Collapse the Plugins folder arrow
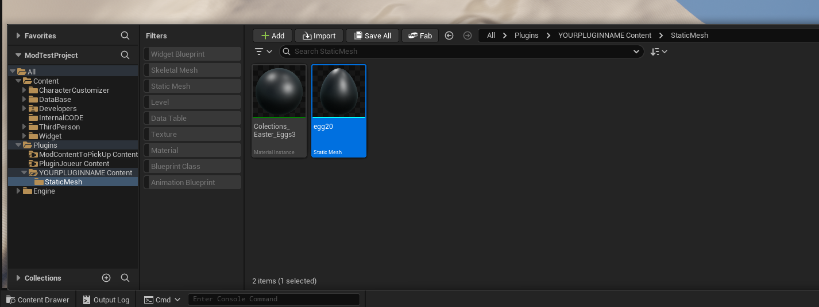This screenshot has width=819, height=307. [18, 145]
